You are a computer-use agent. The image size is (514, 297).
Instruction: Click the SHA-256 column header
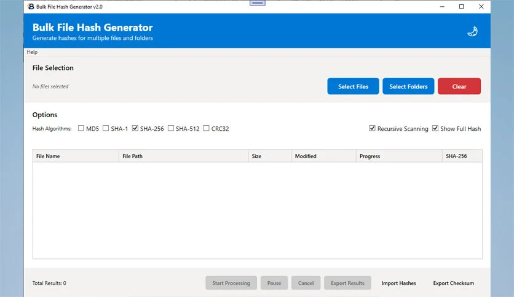(x=462, y=156)
